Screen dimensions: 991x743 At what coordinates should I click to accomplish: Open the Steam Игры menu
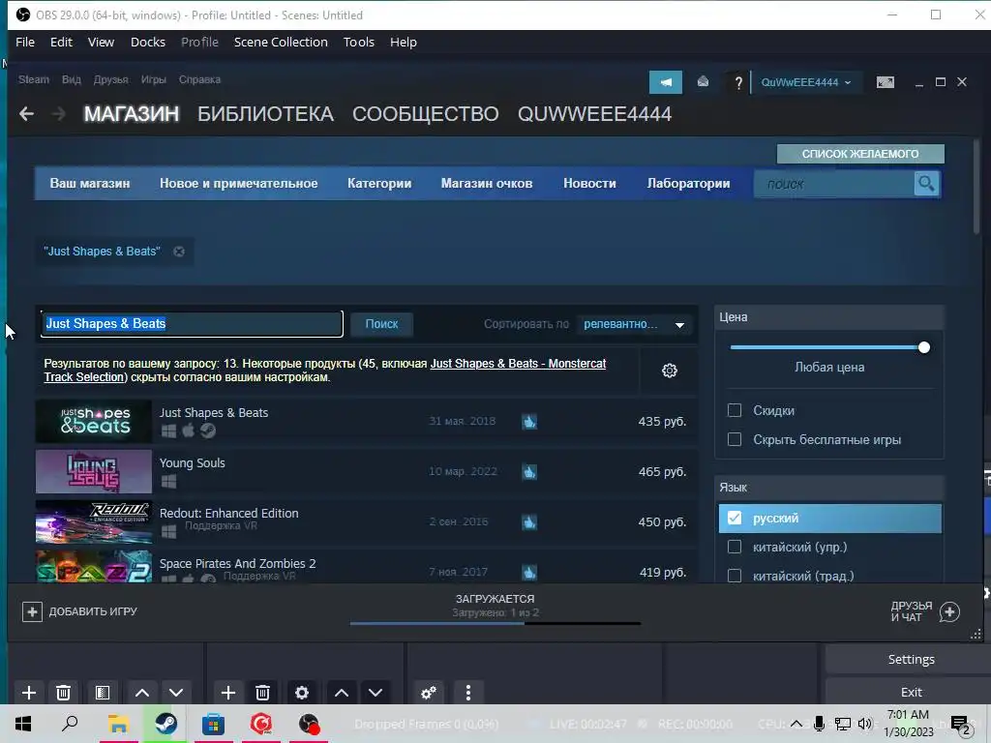(x=154, y=79)
